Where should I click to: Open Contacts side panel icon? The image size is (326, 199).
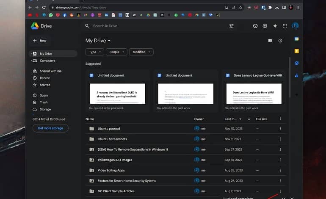pos(296,75)
